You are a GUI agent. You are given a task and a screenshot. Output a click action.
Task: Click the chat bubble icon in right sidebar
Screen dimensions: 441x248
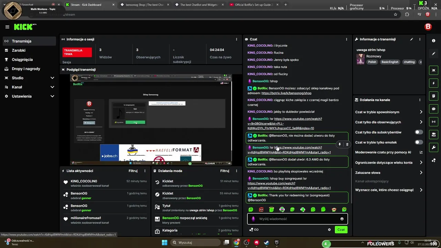pyautogui.click(x=433, y=109)
